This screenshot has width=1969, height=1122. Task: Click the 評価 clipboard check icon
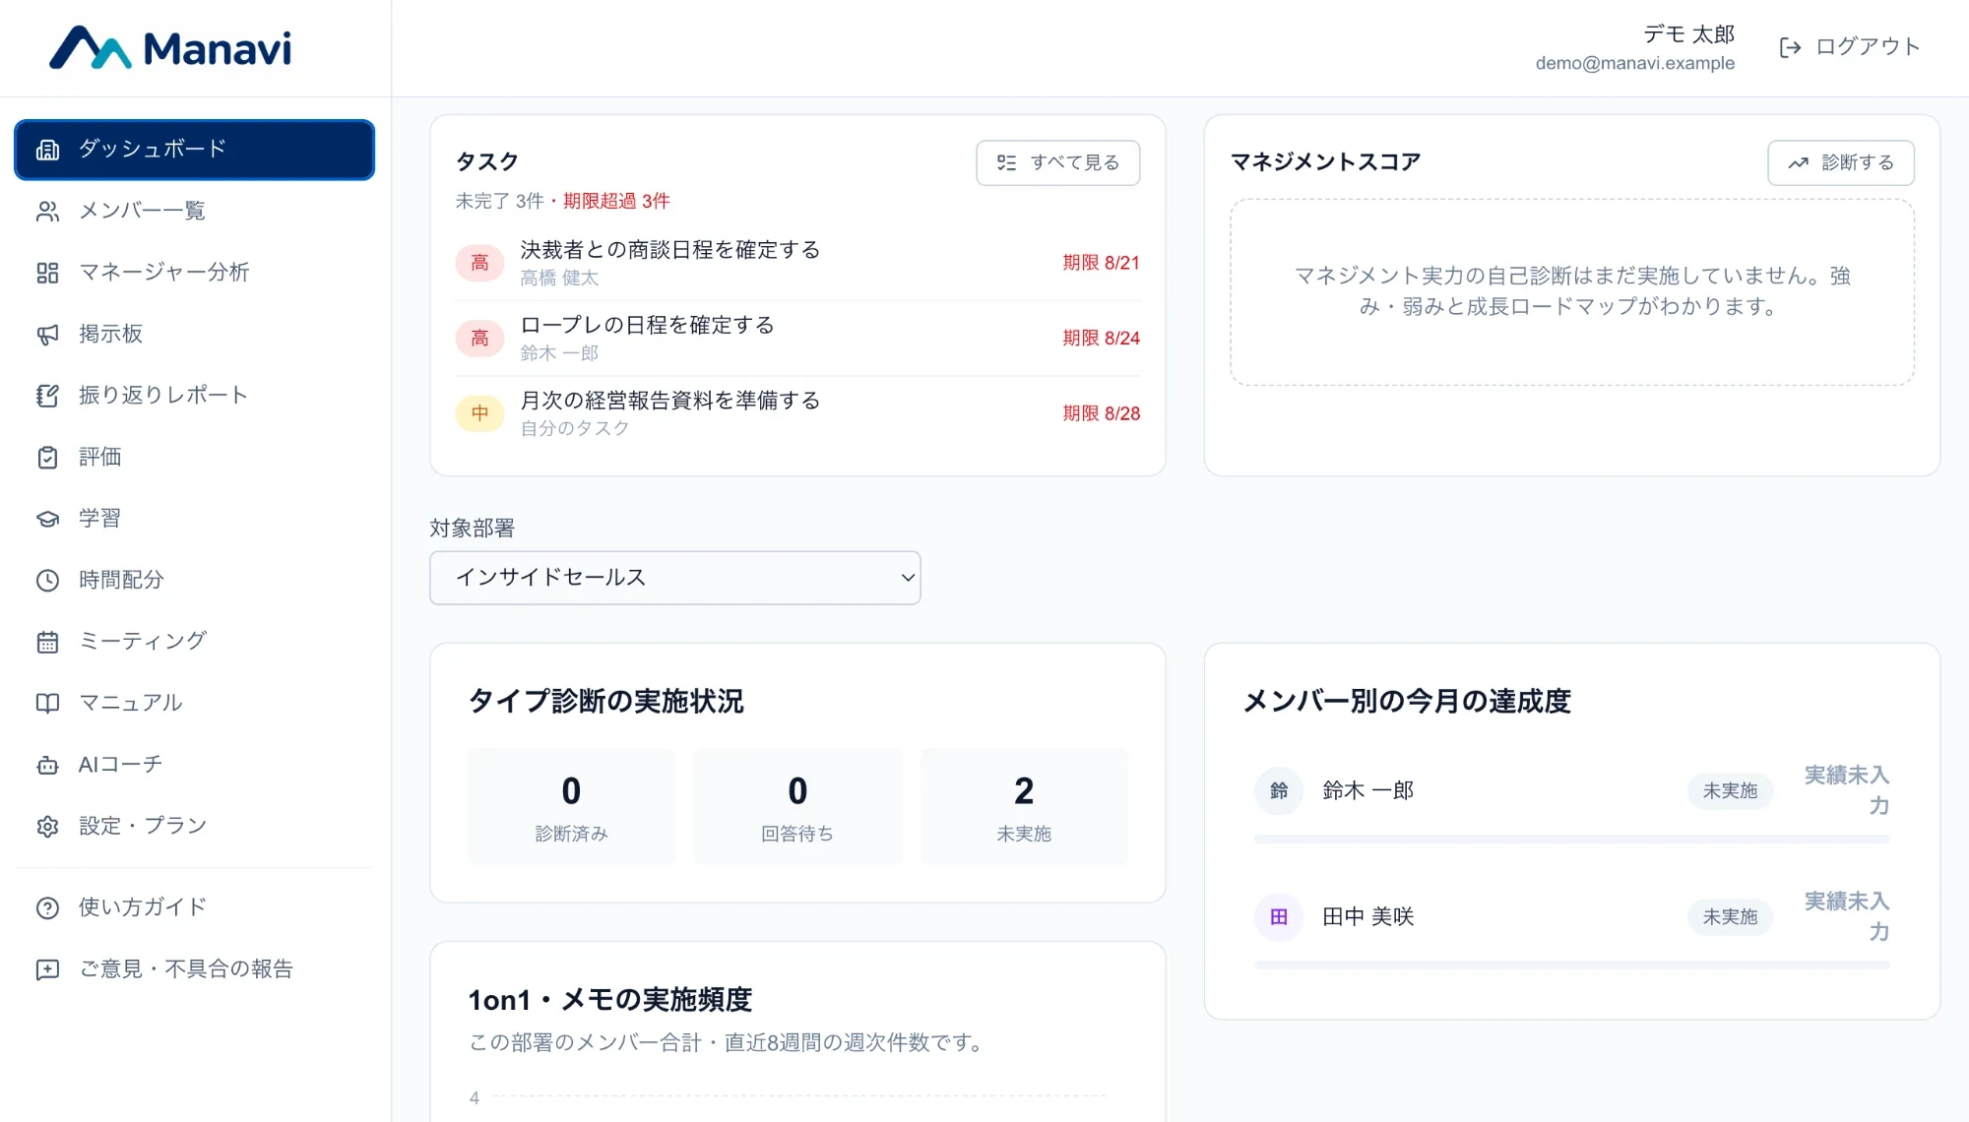pos(47,458)
